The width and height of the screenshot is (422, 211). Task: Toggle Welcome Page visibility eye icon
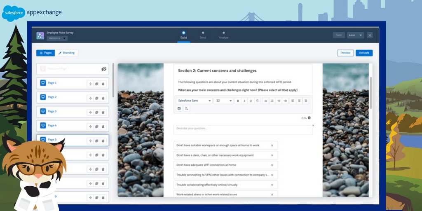[x=104, y=69]
